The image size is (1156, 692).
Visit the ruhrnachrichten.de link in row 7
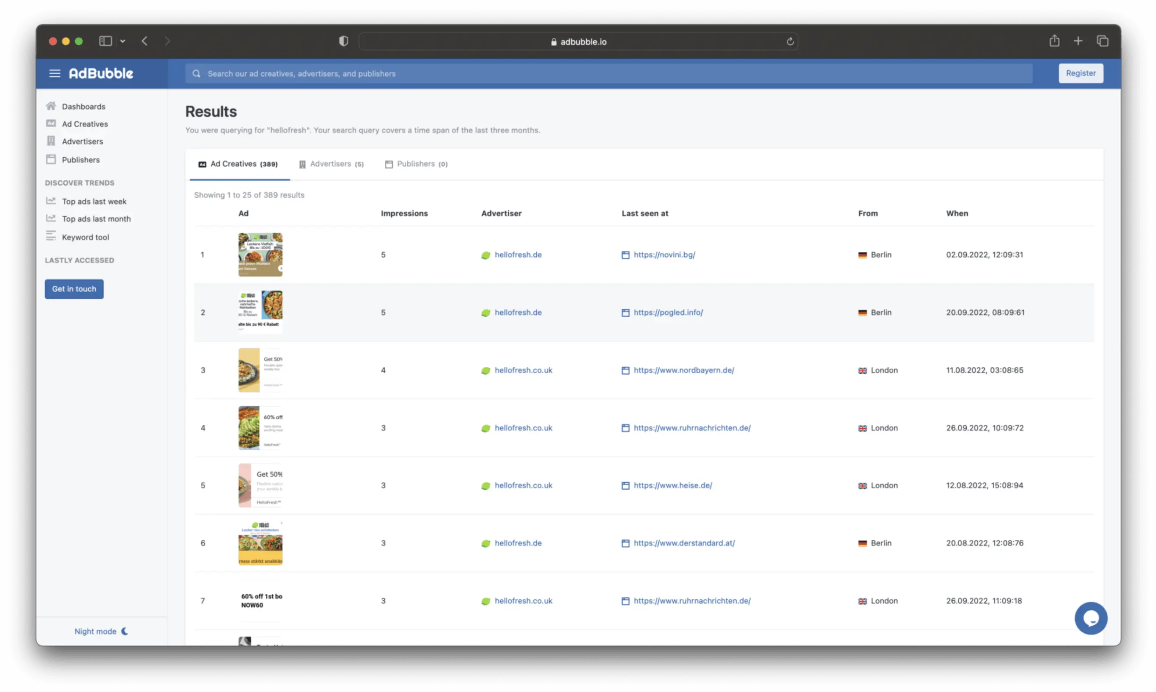point(692,601)
